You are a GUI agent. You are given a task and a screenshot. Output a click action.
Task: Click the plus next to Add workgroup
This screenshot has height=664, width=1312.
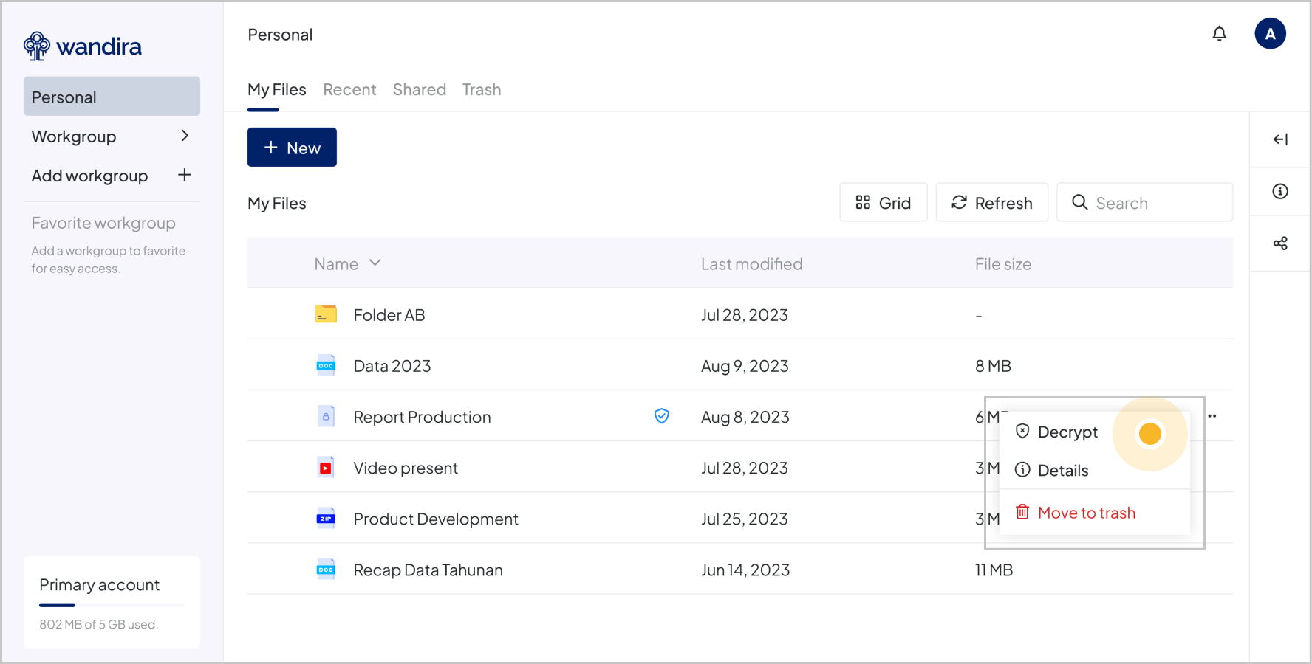point(185,175)
